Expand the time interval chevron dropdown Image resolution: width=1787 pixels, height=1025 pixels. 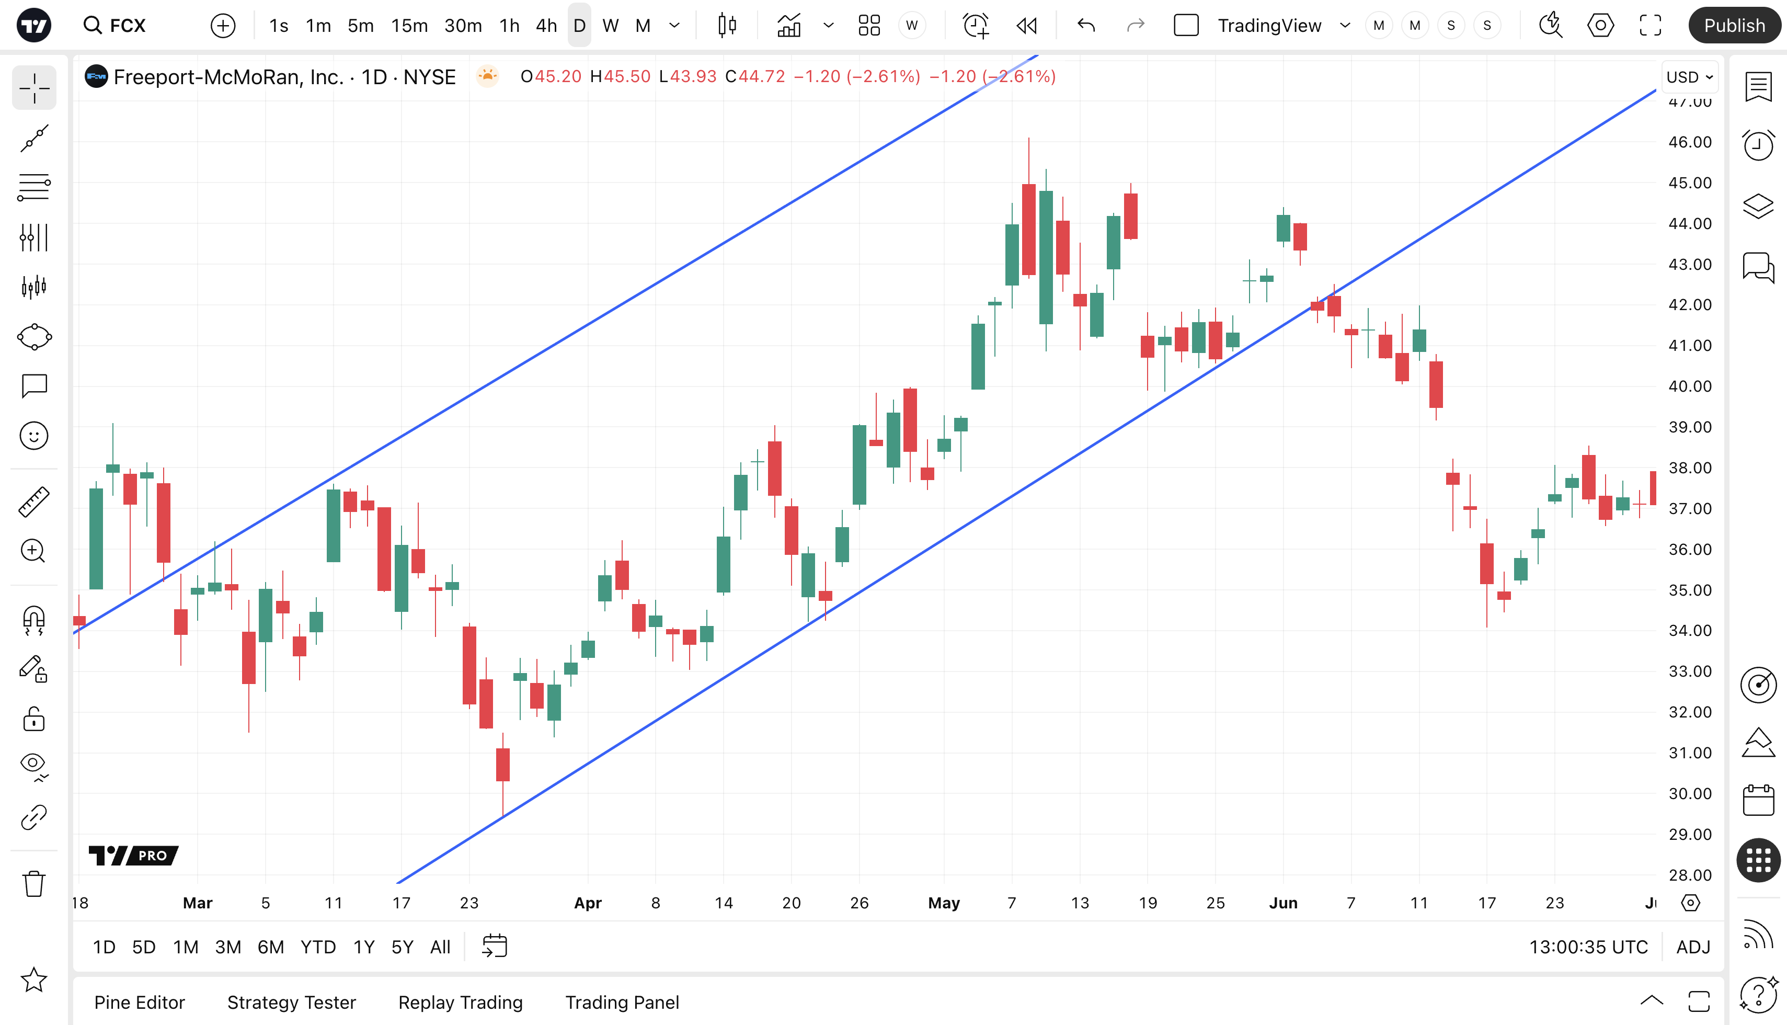[674, 26]
